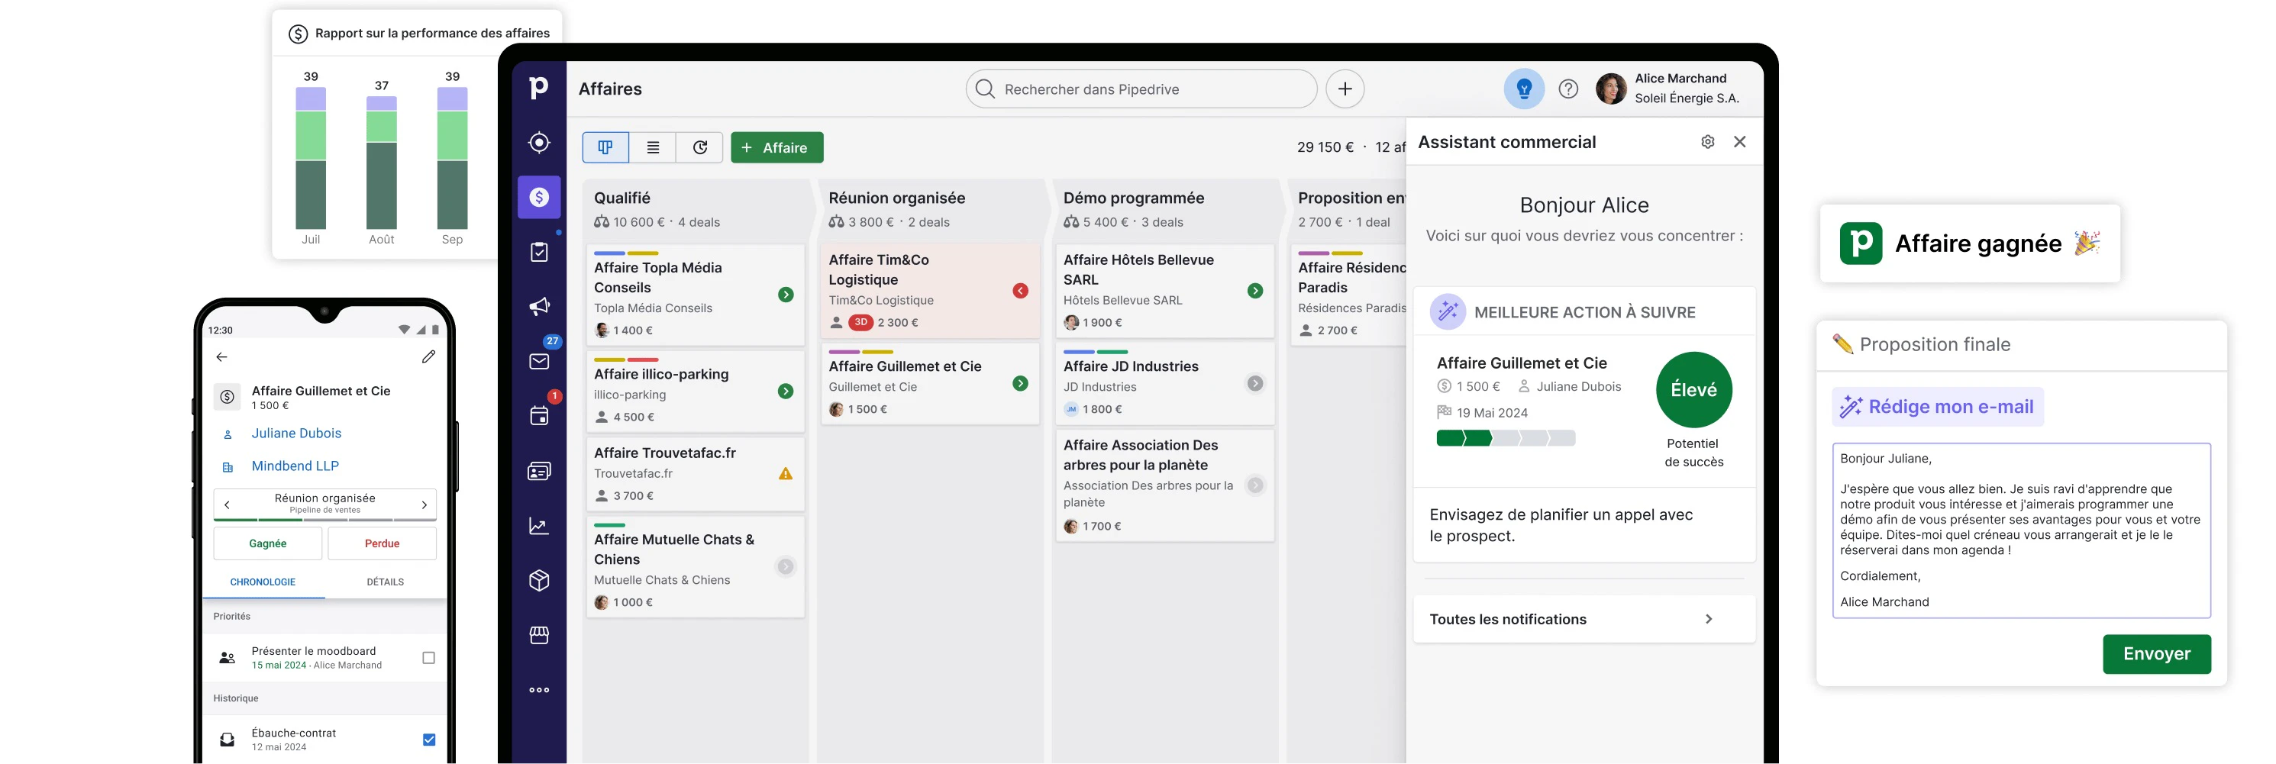Screen dimensions: 2276x764
Task: Click Affaire Guillemet et Cie title in assistant
Action: [x=1522, y=363]
